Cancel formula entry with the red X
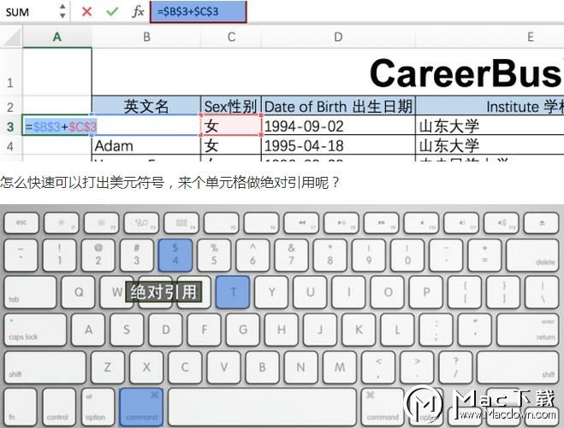Image resolution: width=564 pixels, height=428 pixels. point(86,12)
